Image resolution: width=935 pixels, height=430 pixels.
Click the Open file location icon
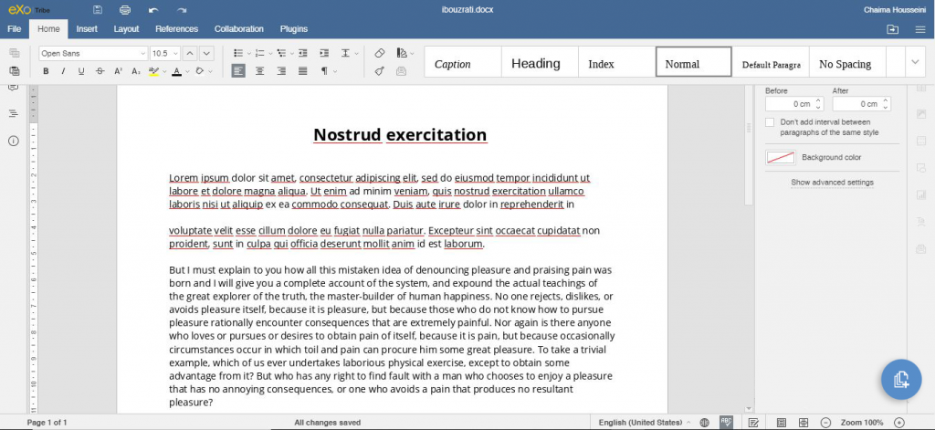(892, 29)
